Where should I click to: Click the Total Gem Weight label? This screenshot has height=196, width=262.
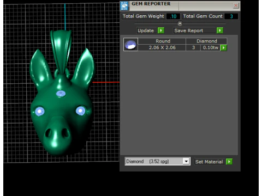144,16
